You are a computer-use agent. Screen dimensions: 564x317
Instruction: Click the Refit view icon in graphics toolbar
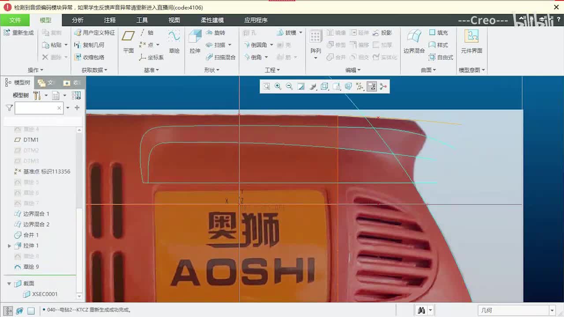[267, 87]
